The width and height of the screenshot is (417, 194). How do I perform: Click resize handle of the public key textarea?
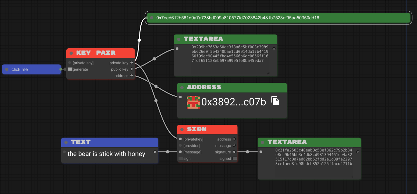[x=268, y=73]
